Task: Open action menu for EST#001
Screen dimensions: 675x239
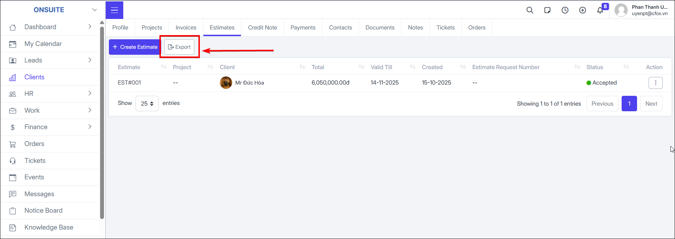Action: [655, 83]
